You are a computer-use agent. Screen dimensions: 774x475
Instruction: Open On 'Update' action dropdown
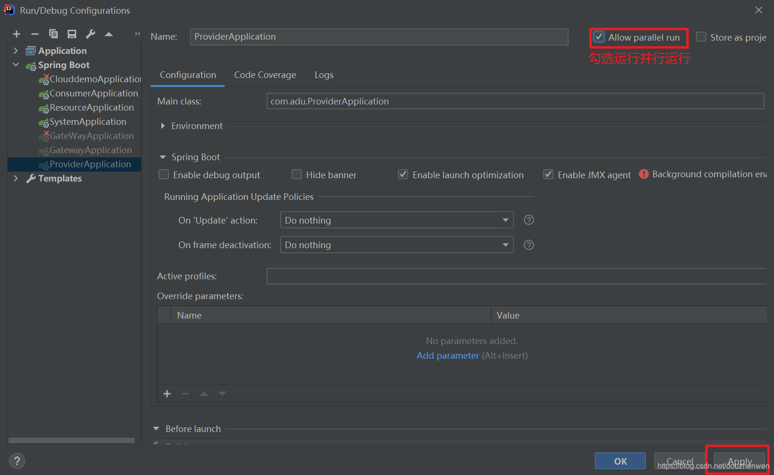pos(397,220)
